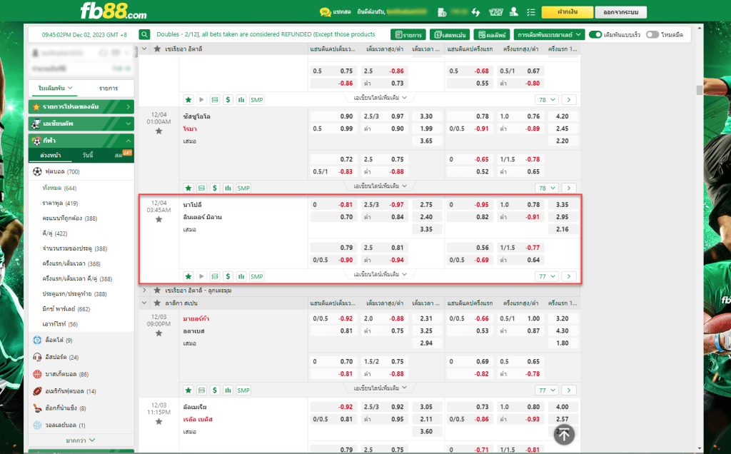Viewport: 731px width, 454px height.
Task: Click the green search icon beside the clock
Action: (x=145, y=34)
